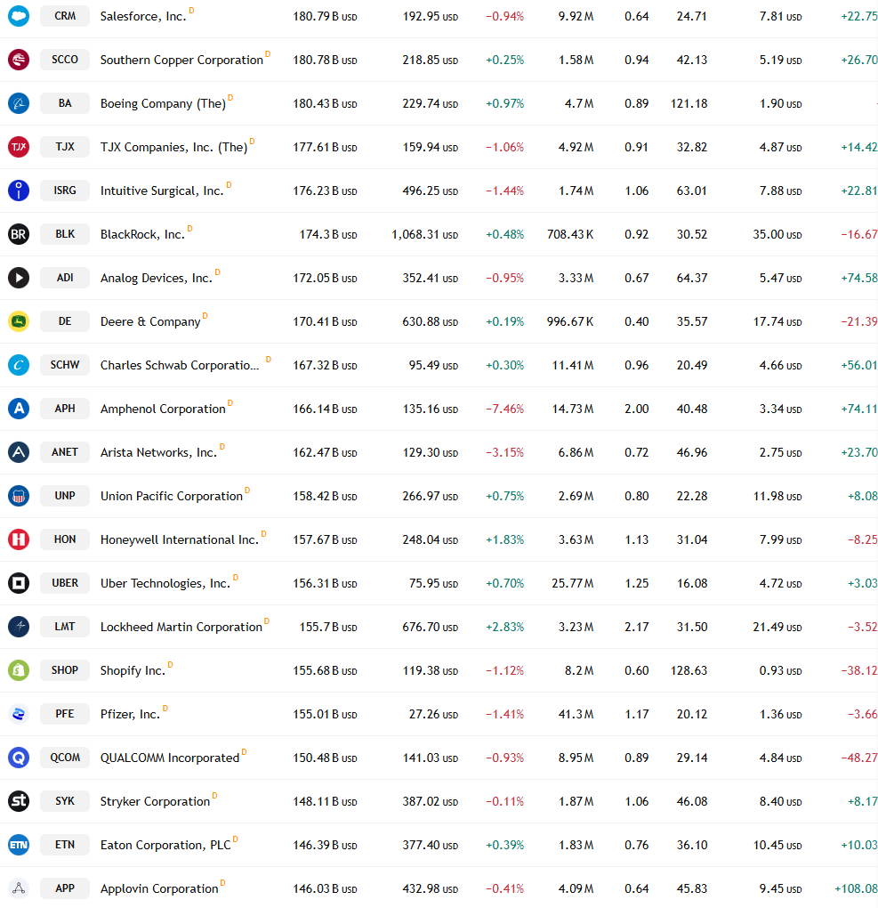
Task: Click Shopify's 128.63 P/E value
Action: [689, 670]
